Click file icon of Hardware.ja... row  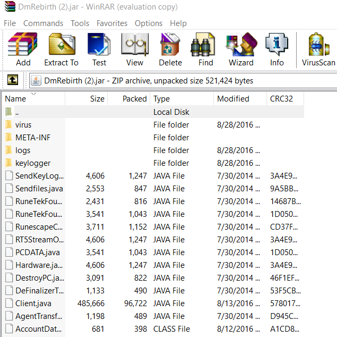click(9, 265)
